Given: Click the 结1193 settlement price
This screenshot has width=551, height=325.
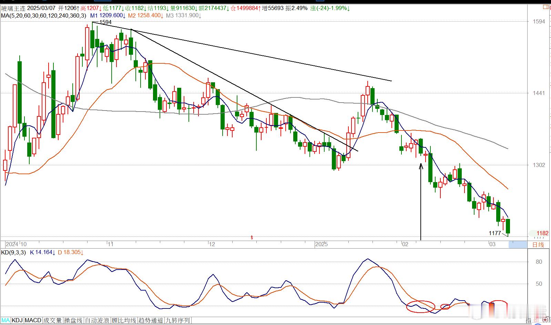Looking at the screenshot, I should [x=159, y=8].
